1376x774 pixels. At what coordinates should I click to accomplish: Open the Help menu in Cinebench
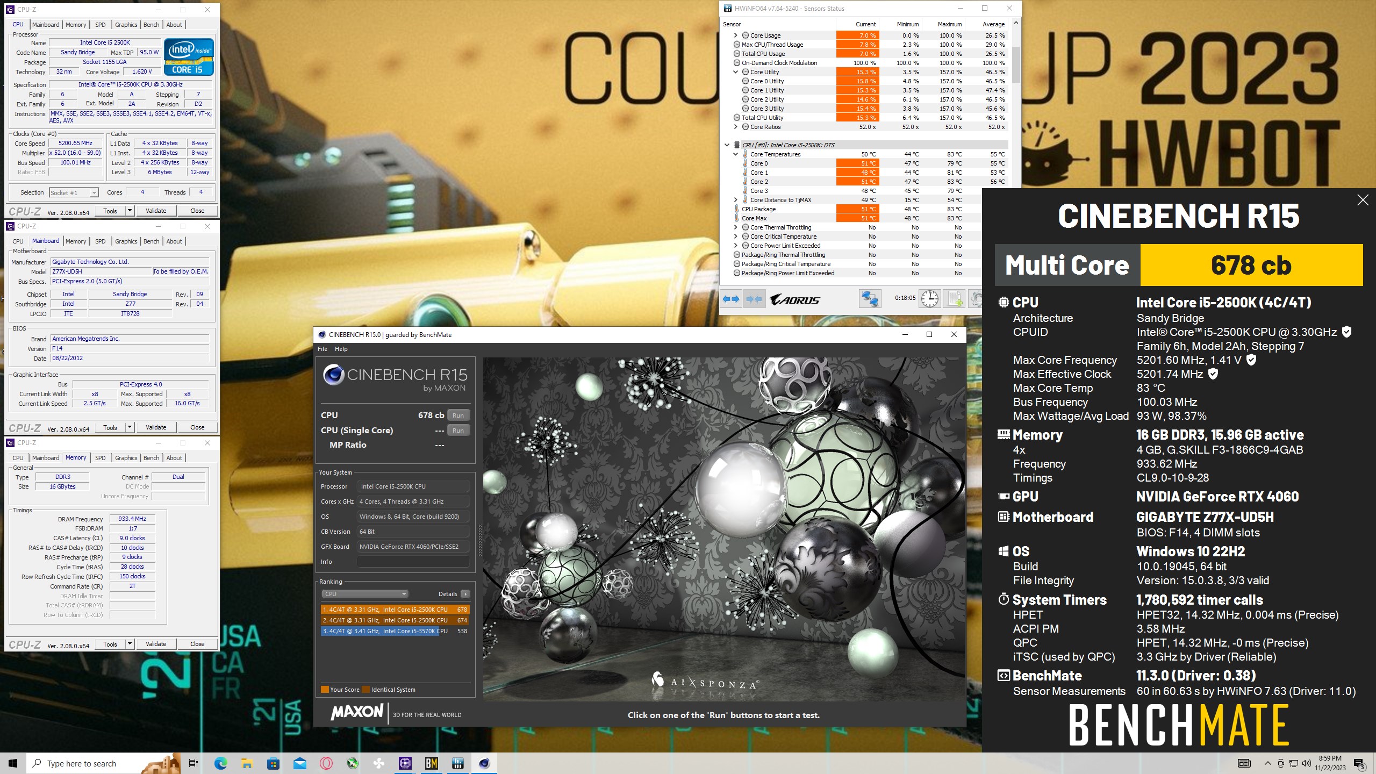point(341,349)
